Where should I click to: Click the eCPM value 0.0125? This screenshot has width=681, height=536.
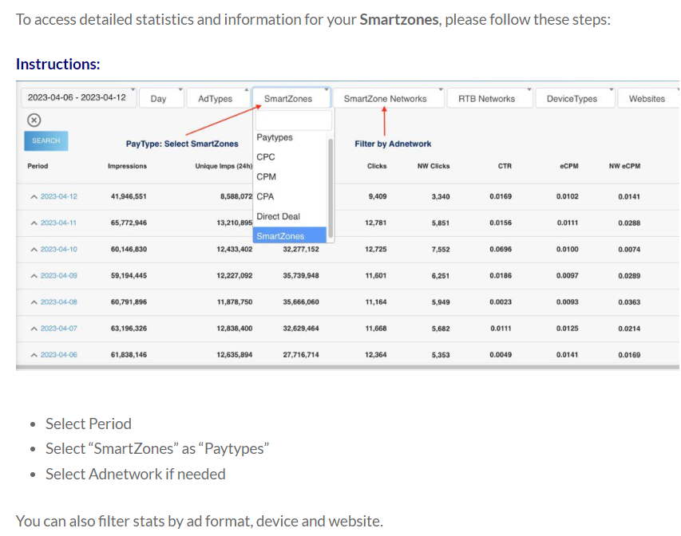pyautogui.click(x=567, y=329)
